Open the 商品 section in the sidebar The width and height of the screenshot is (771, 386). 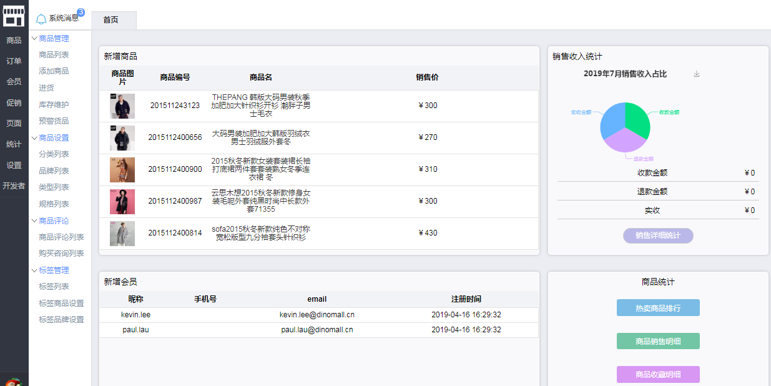click(x=14, y=41)
